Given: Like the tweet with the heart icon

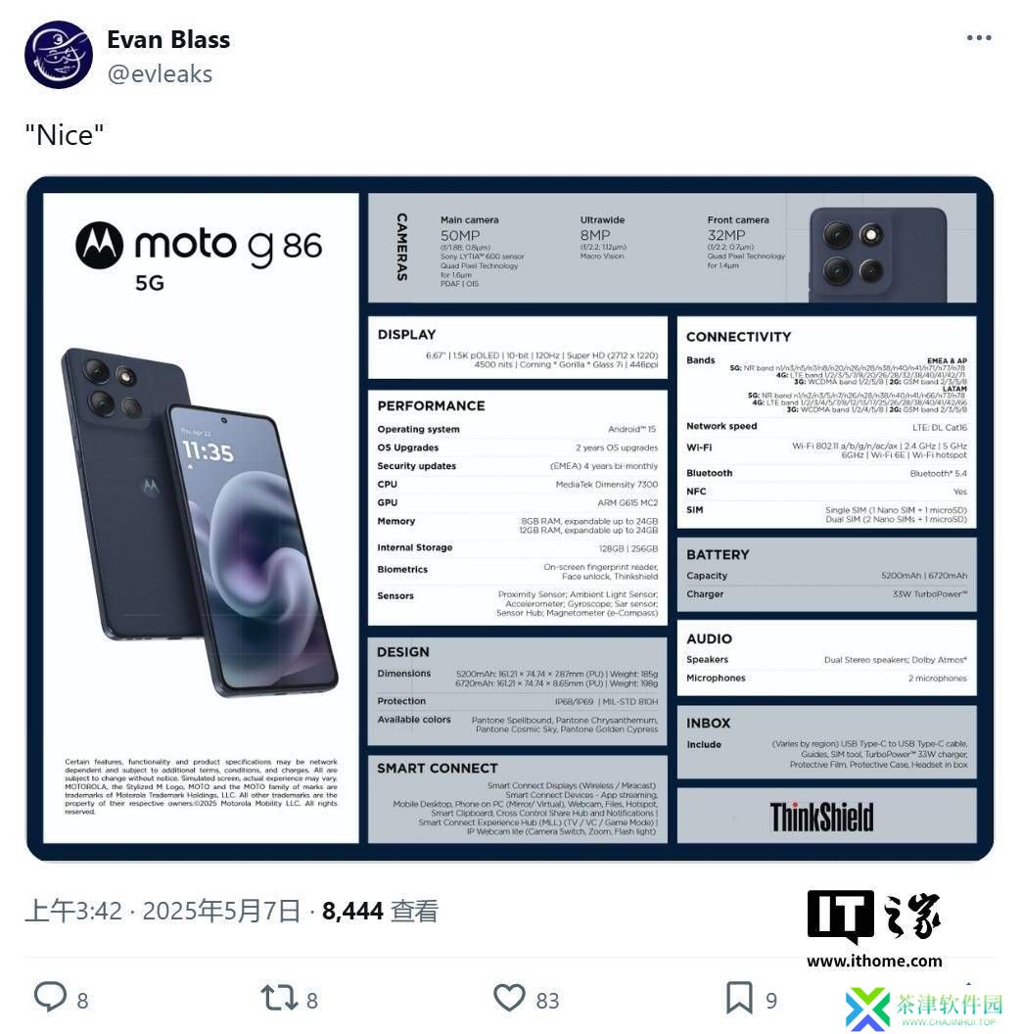Looking at the screenshot, I should 510,997.
